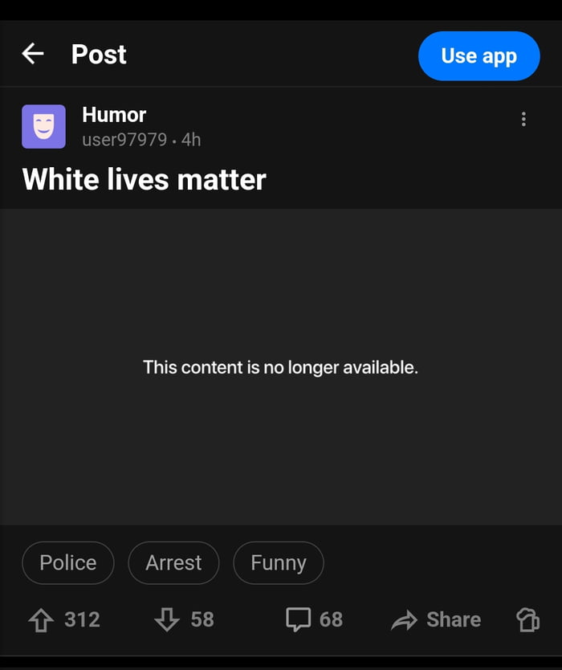Go back using the arrow icon
Viewport: 562px width, 670px height.
coord(33,54)
